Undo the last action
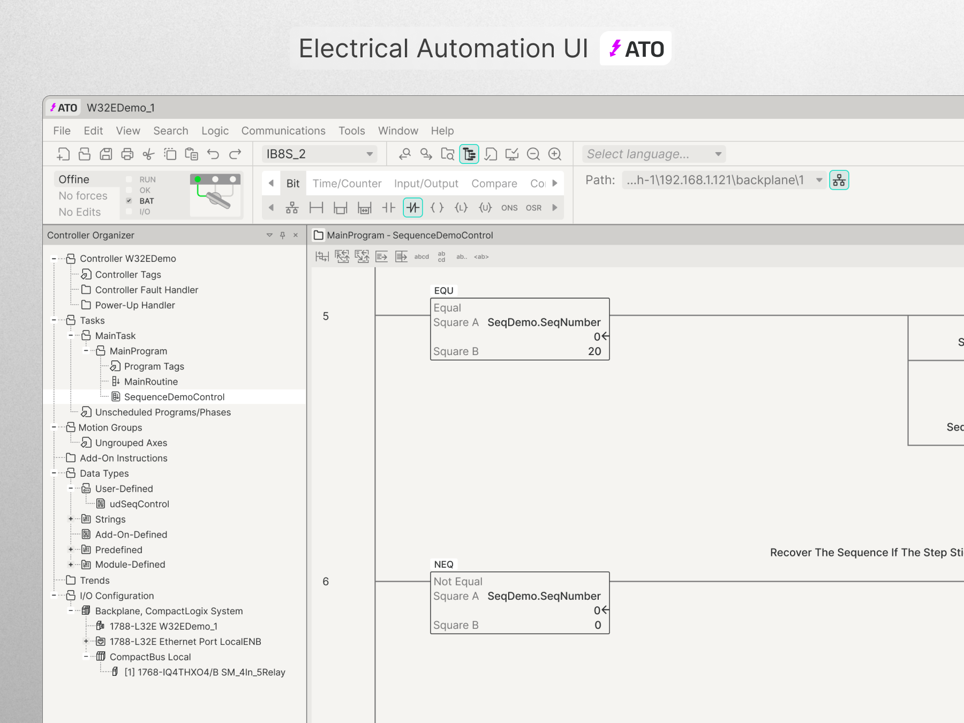The image size is (964, 723). tap(213, 154)
